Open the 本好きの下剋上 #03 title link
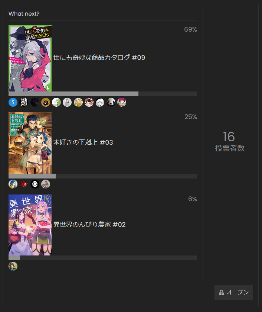This screenshot has height=312, width=262. (83, 142)
